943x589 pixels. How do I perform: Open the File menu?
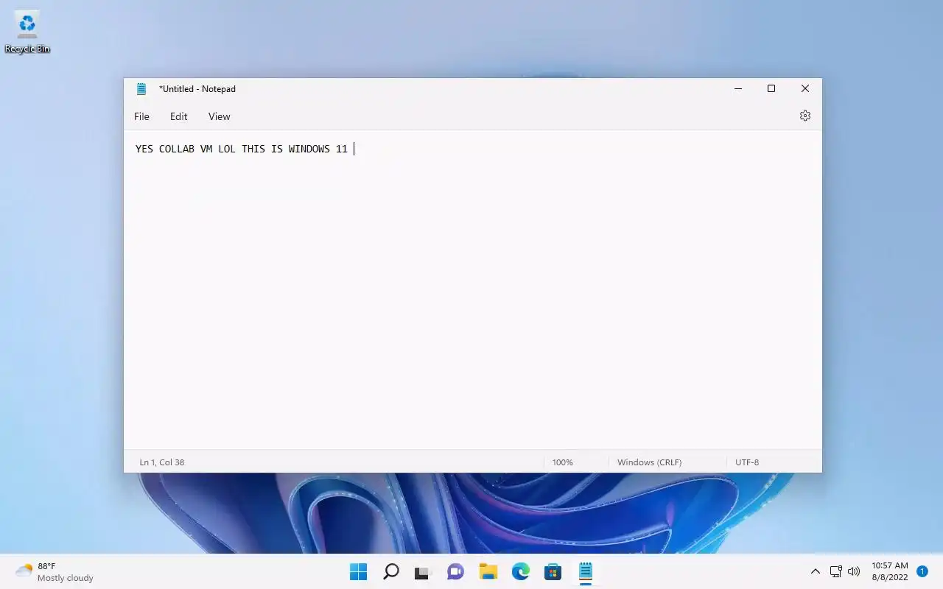[x=141, y=116]
